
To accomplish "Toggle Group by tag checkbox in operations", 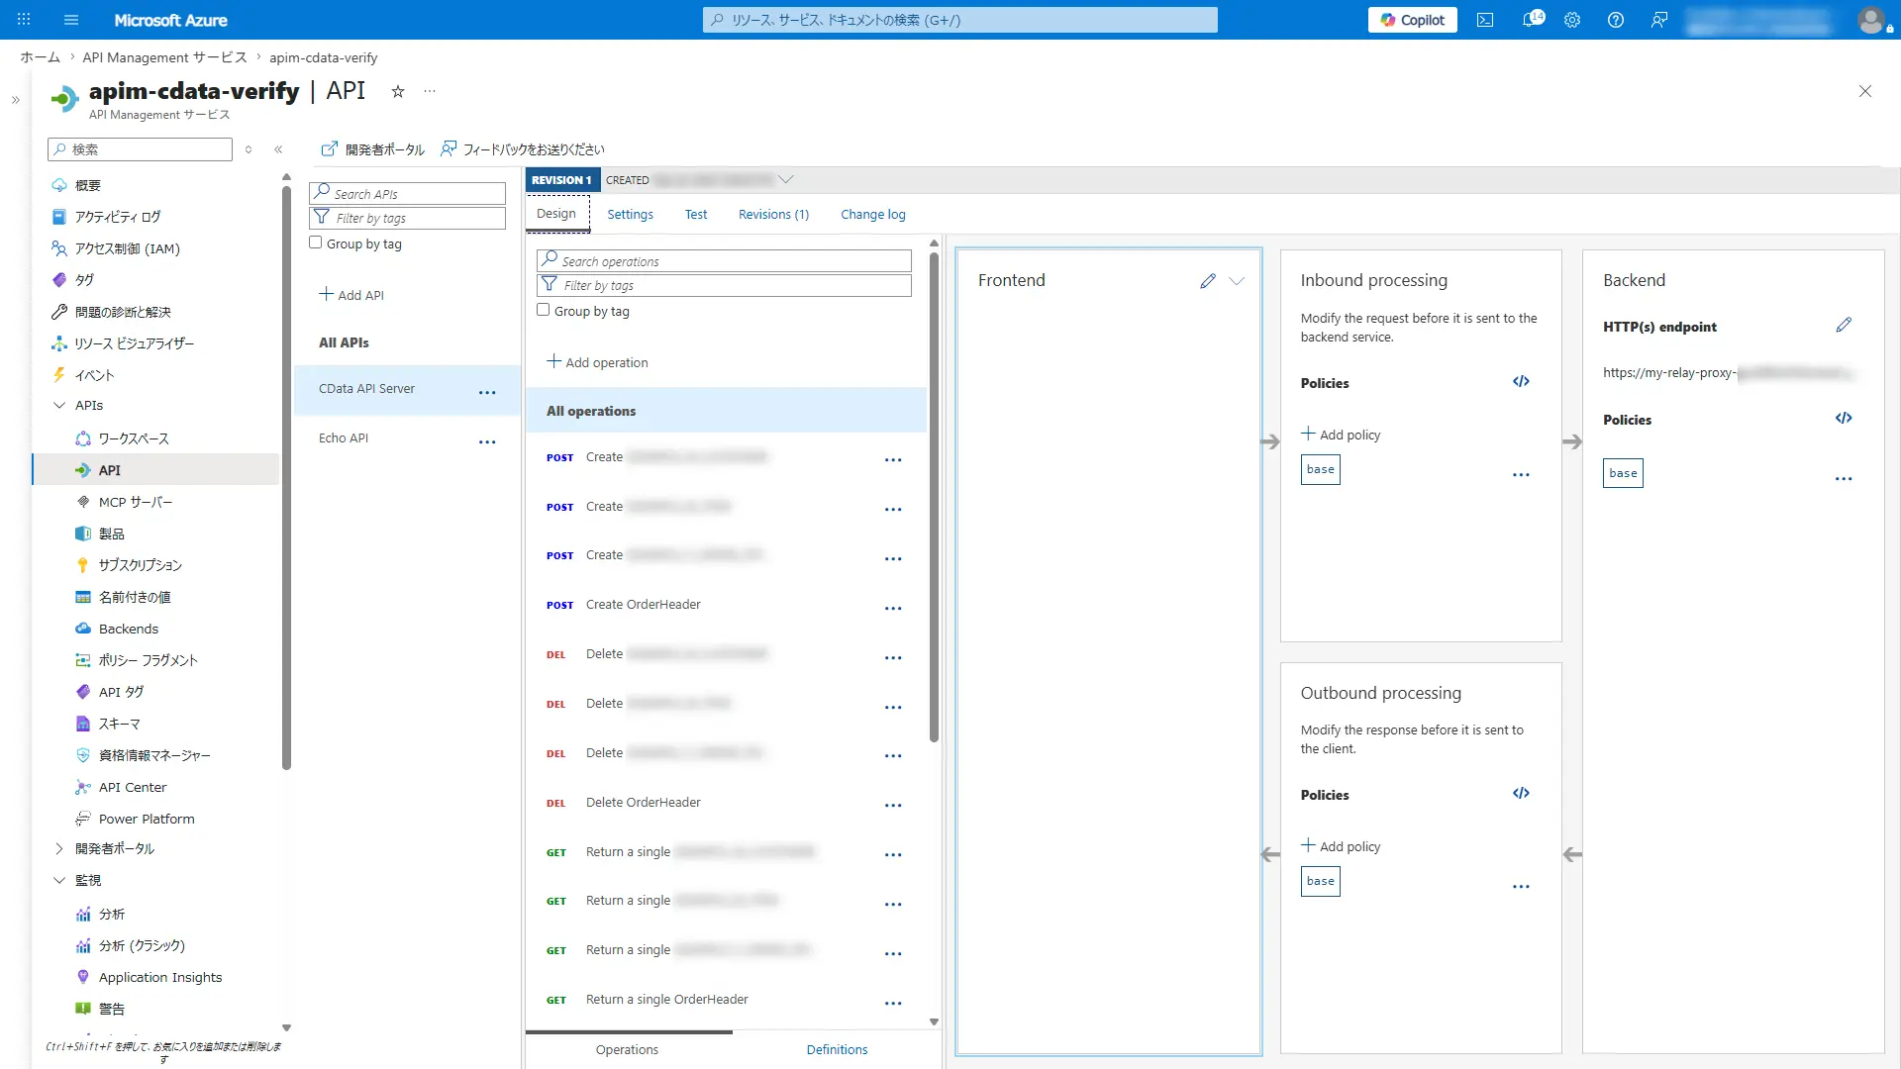I will click(544, 310).
